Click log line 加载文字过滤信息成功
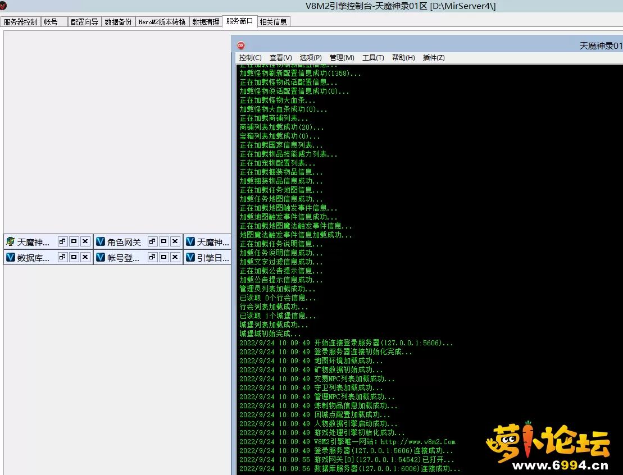 pos(281,262)
